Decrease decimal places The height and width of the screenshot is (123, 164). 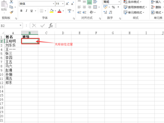point(110,12)
